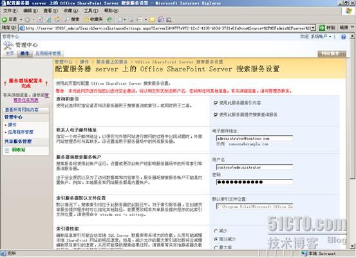Open the 欢迎 系统帐户 user dropdown
The width and height of the screenshot is (356, 258).
pos(315,37)
